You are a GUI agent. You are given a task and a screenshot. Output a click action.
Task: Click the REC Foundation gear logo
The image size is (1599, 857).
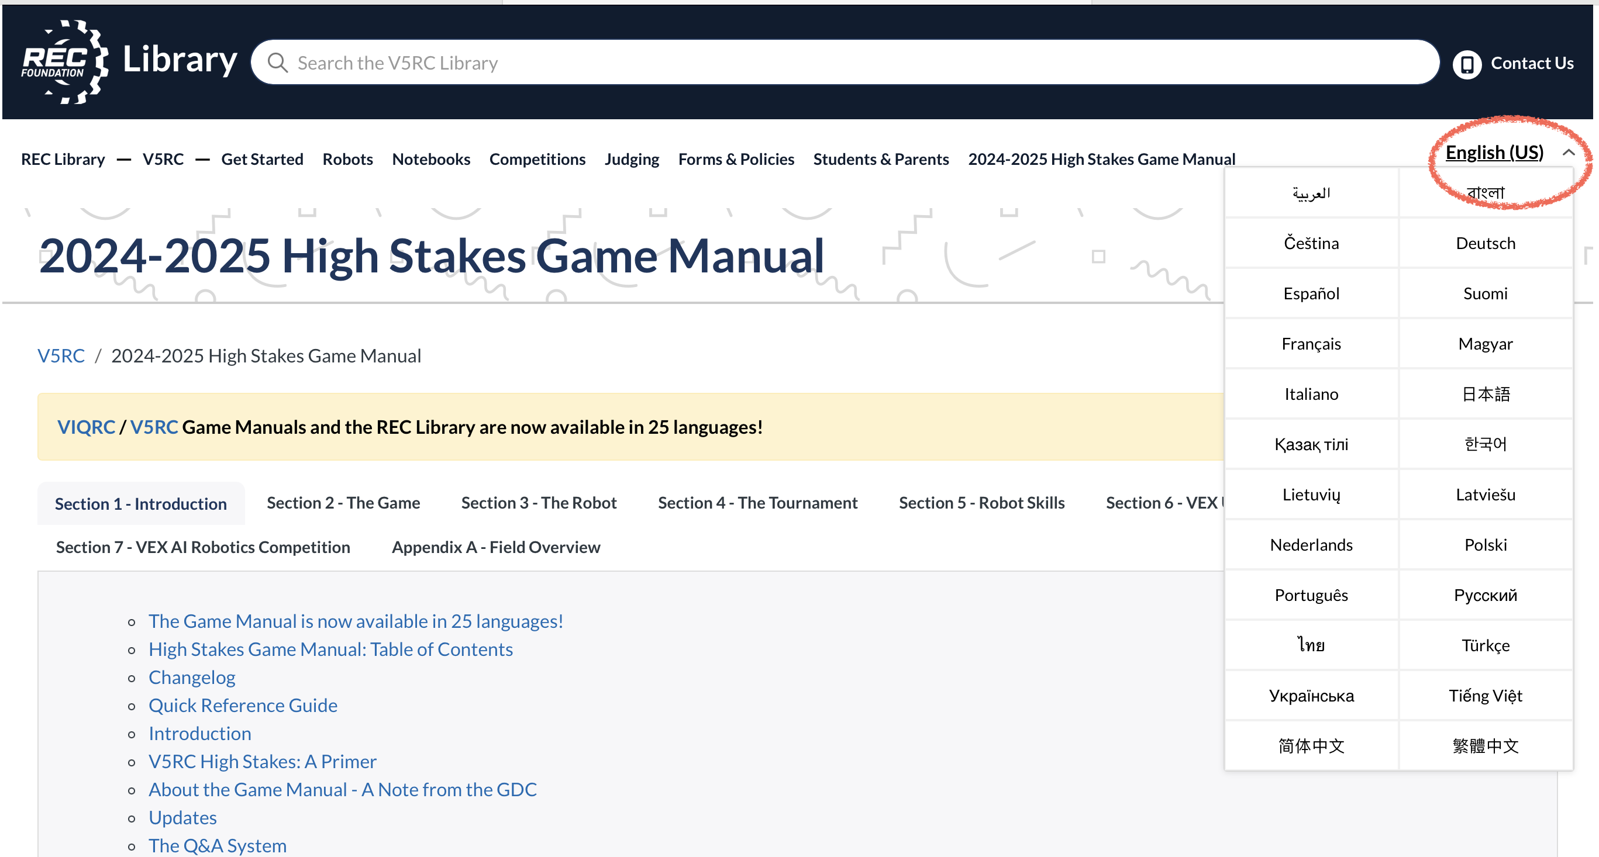click(x=65, y=61)
